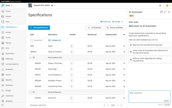The width and height of the screenshot is (172, 108).
Task: Open the Settings dropdown above the table
Action: tap(118, 22)
